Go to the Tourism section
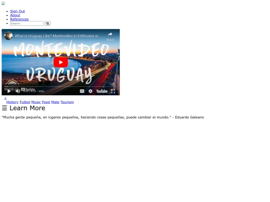This screenshot has height=202, width=270. [x=67, y=102]
